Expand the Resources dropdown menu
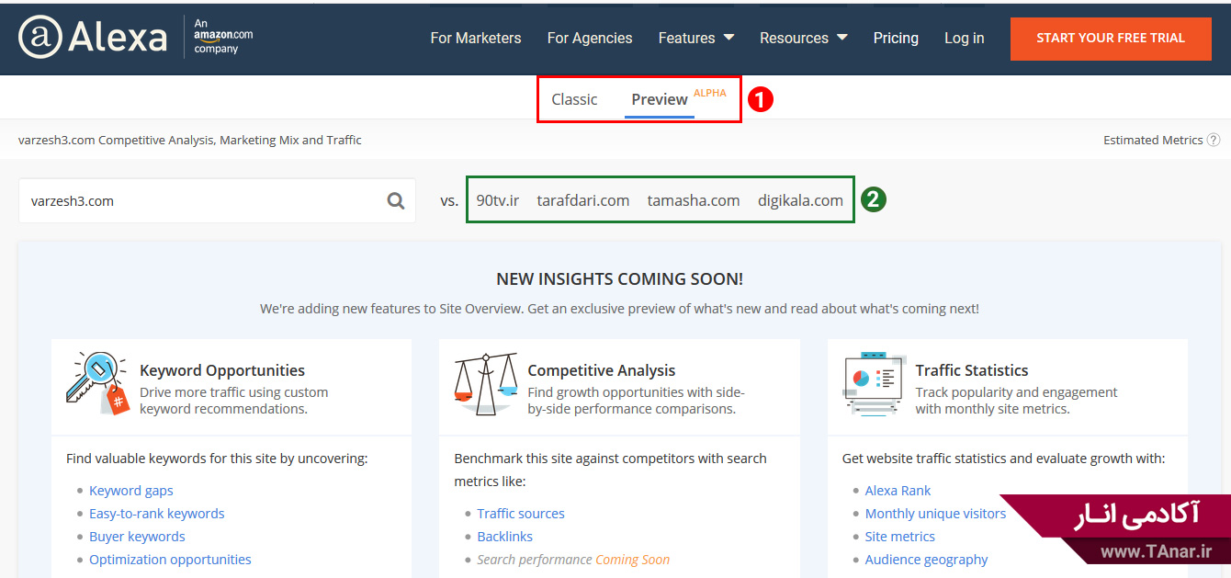1231x578 pixels. point(803,38)
